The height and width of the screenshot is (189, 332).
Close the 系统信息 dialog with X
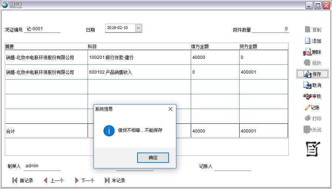(x=170, y=109)
